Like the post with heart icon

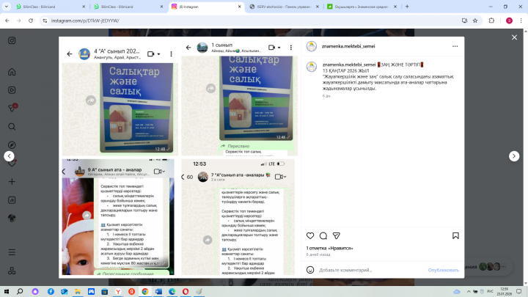pos(310,235)
